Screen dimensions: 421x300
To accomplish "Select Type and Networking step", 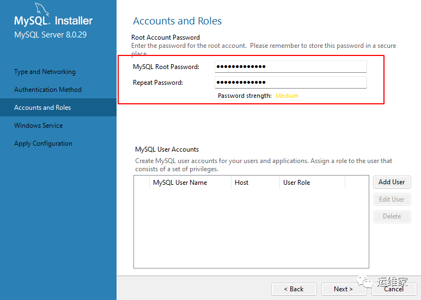I will tap(45, 72).
